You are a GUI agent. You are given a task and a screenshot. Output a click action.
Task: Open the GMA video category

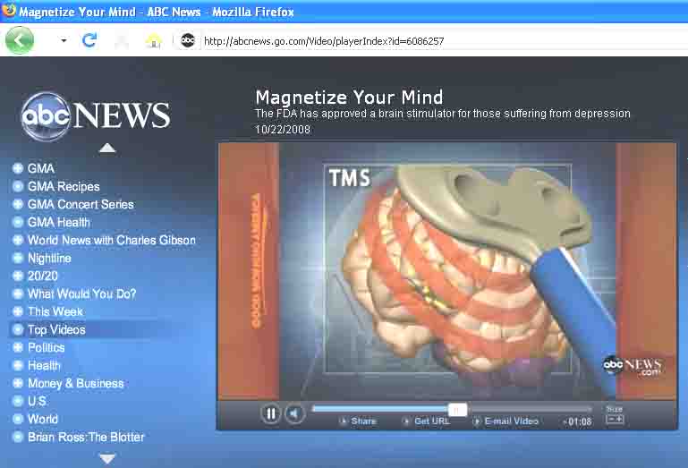click(41, 168)
